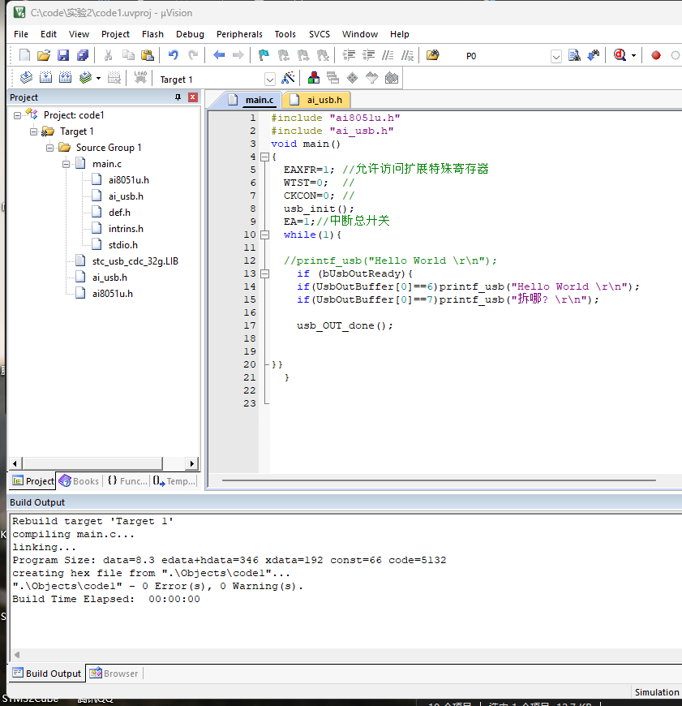Translate the current file
682x706 pixels.
[26, 78]
